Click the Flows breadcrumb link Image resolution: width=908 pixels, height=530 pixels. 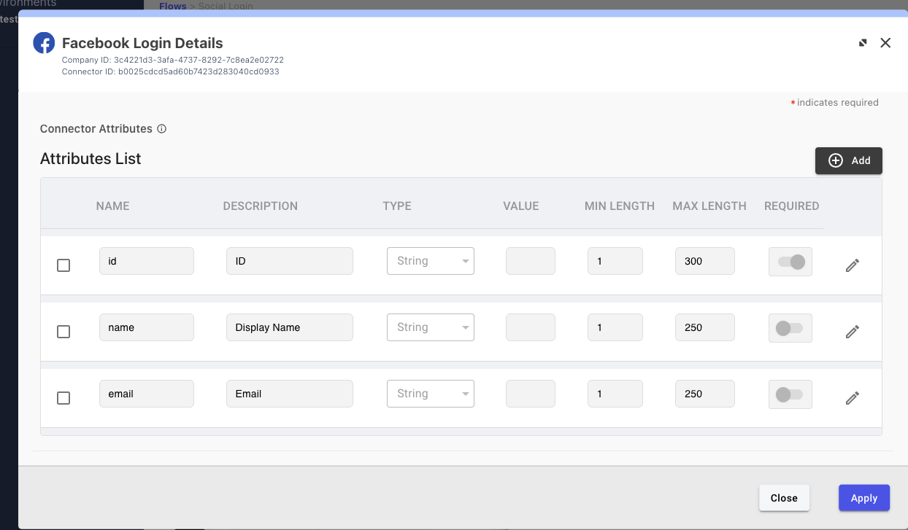pos(173,6)
